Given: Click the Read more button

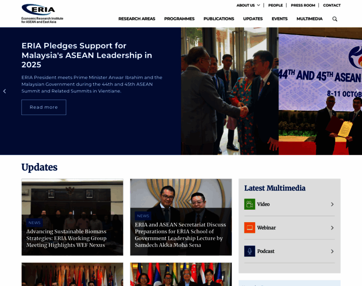Looking at the screenshot, I should [x=44, y=107].
